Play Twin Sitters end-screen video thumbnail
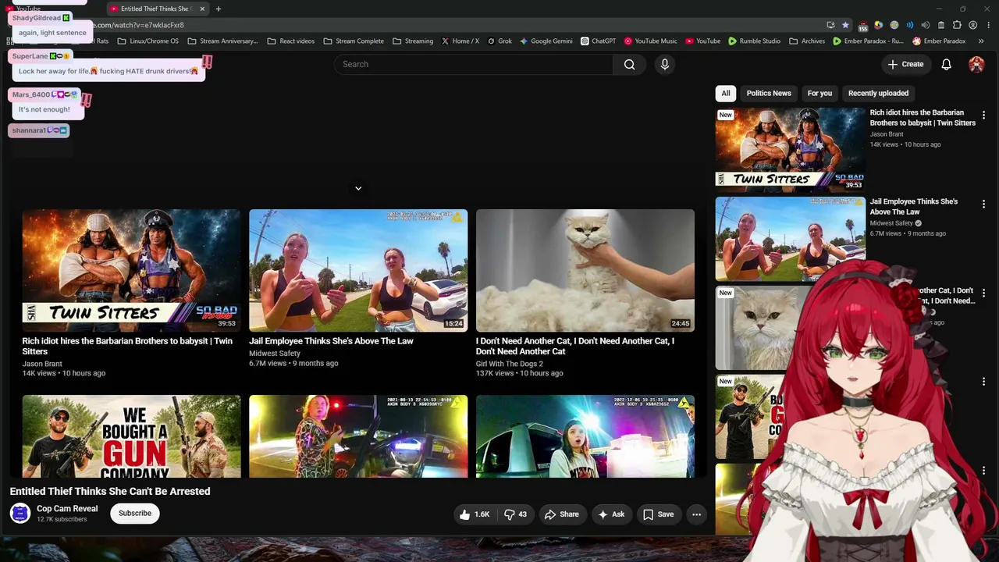Screen dimensions: 999x562 131,271
